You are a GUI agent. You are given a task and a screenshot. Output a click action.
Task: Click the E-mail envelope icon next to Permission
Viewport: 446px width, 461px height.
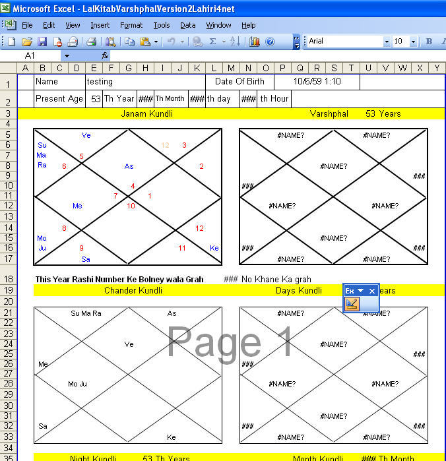coord(73,42)
